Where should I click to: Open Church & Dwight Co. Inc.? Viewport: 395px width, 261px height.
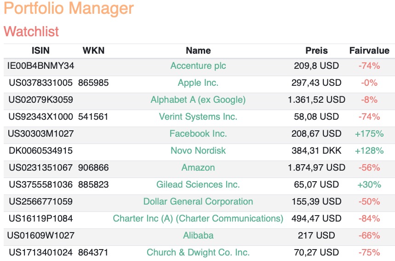[198, 252]
